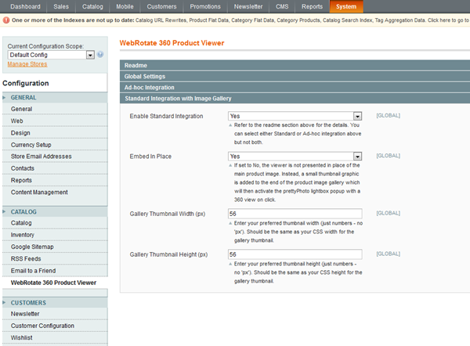
Task: Click the Gallery Thumbnail Height input field
Action: 295,254
